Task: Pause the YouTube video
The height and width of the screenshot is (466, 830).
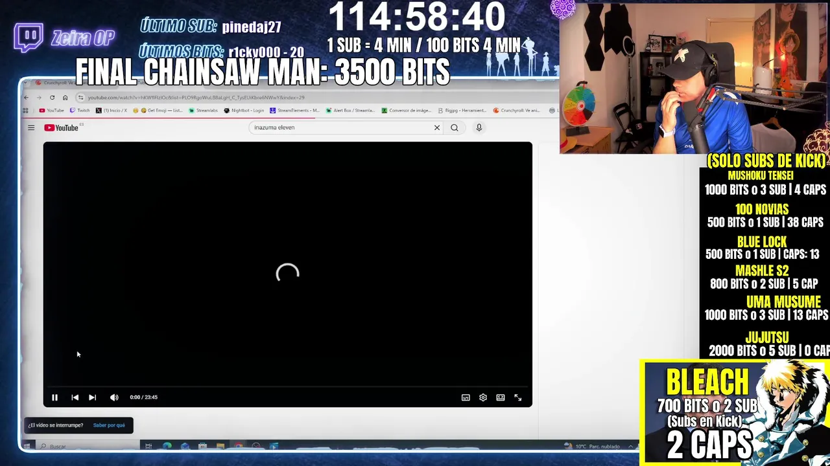Action: pyautogui.click(x=54, y=397)
